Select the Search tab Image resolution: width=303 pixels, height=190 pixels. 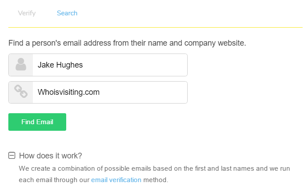(x=67, y=13)
